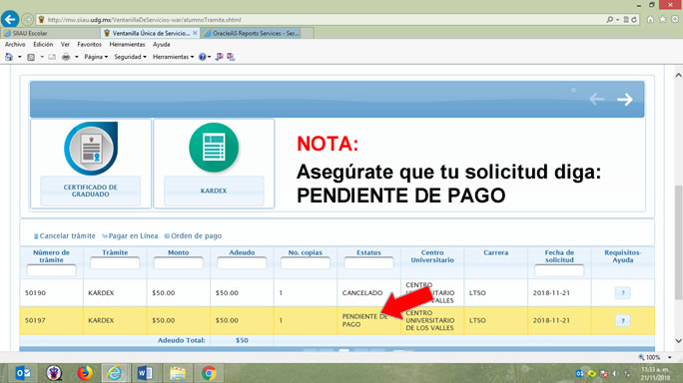The height and width of the screenshot is (383, 683).
Task: Close the Ventanilla Única de Servicios tab
Action: [195, 33]
